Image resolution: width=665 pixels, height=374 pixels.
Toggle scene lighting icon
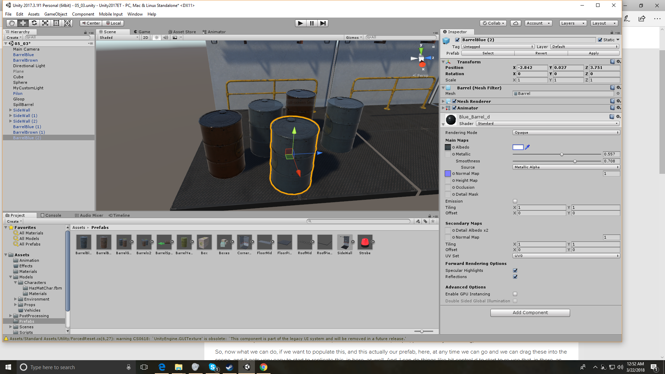coord(157,37)
